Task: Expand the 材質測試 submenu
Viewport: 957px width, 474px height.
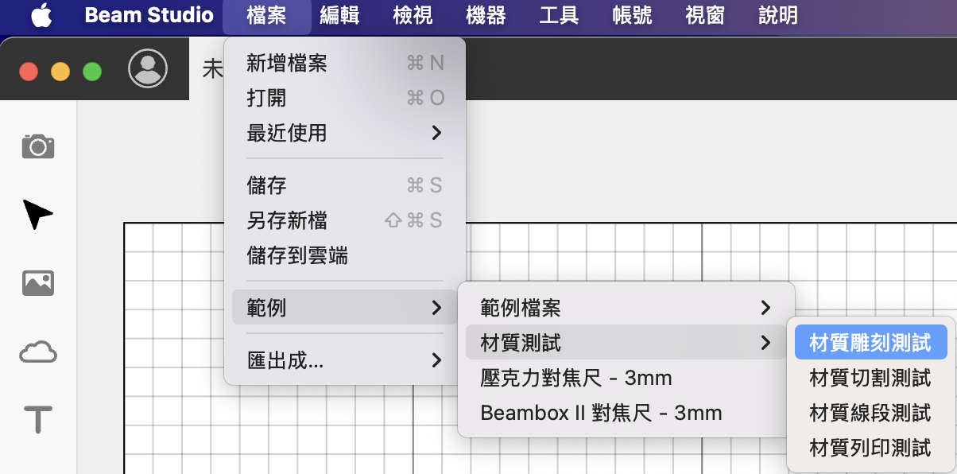Action: [626, 343]
